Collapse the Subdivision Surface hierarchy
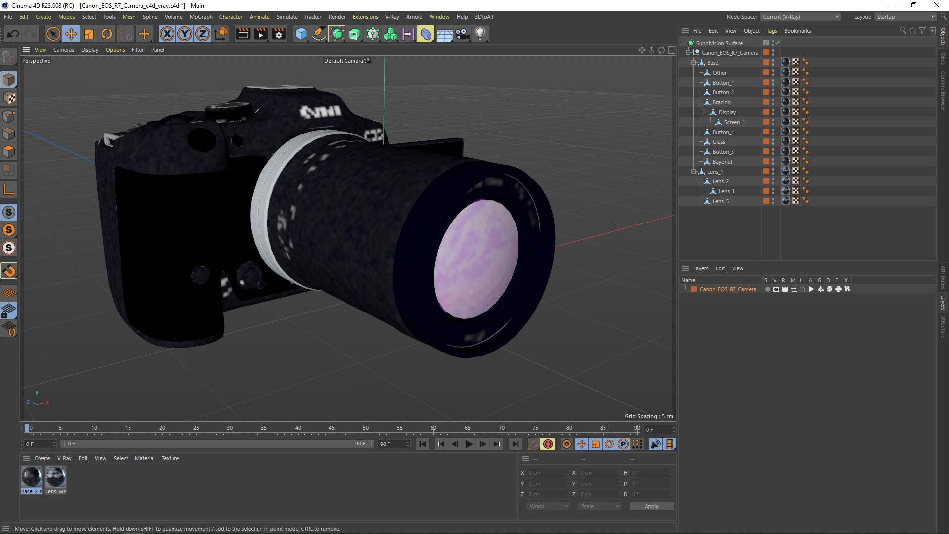949x534 pixels. (x=683, y=43)
